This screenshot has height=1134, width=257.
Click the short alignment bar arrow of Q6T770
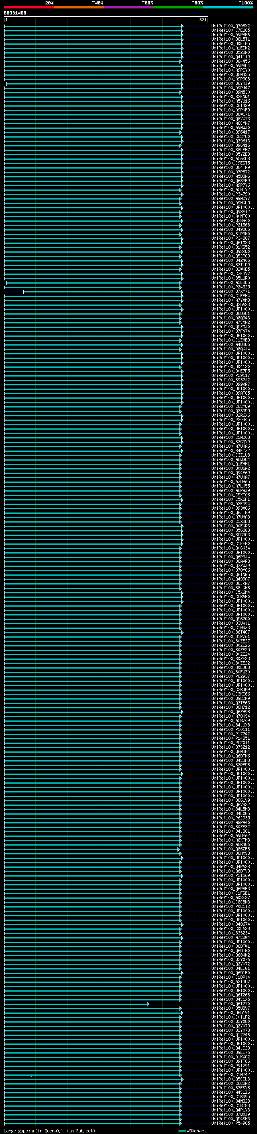[x=148, y=1004]
